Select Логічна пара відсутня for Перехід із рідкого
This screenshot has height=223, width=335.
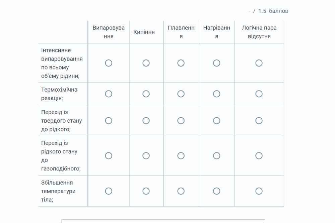tap(259, 156)
